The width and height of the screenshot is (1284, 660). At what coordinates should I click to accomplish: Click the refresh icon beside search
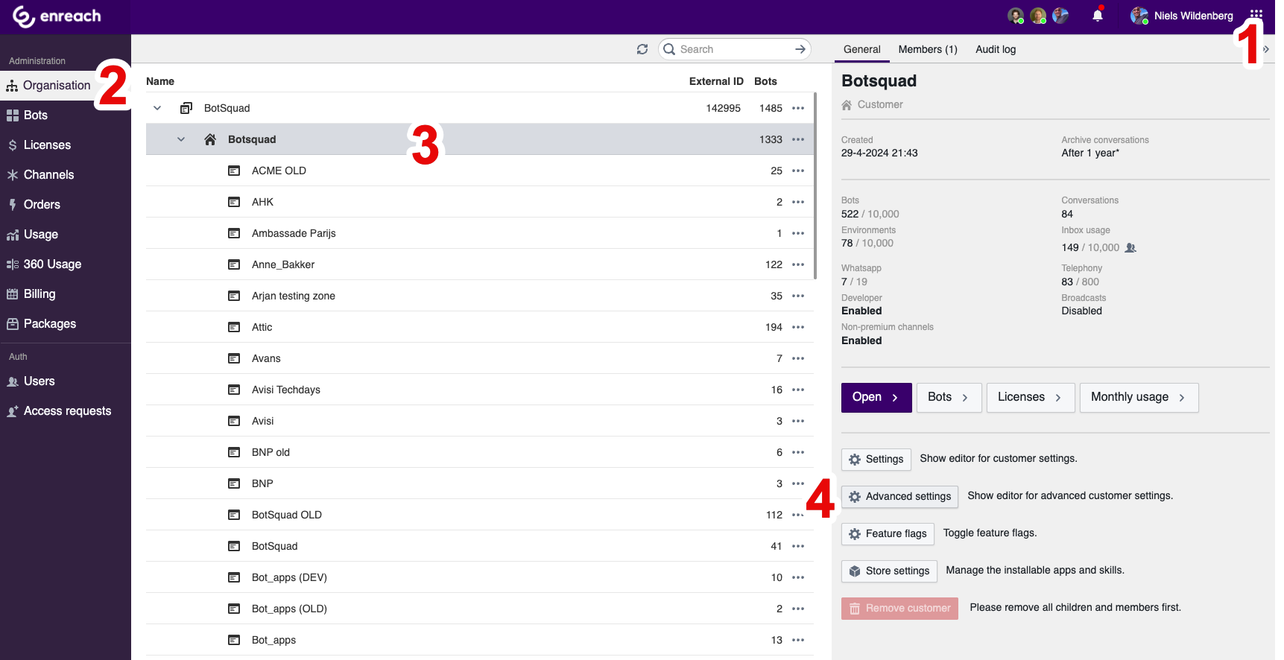pyautogui.click(x=642, y=49)
